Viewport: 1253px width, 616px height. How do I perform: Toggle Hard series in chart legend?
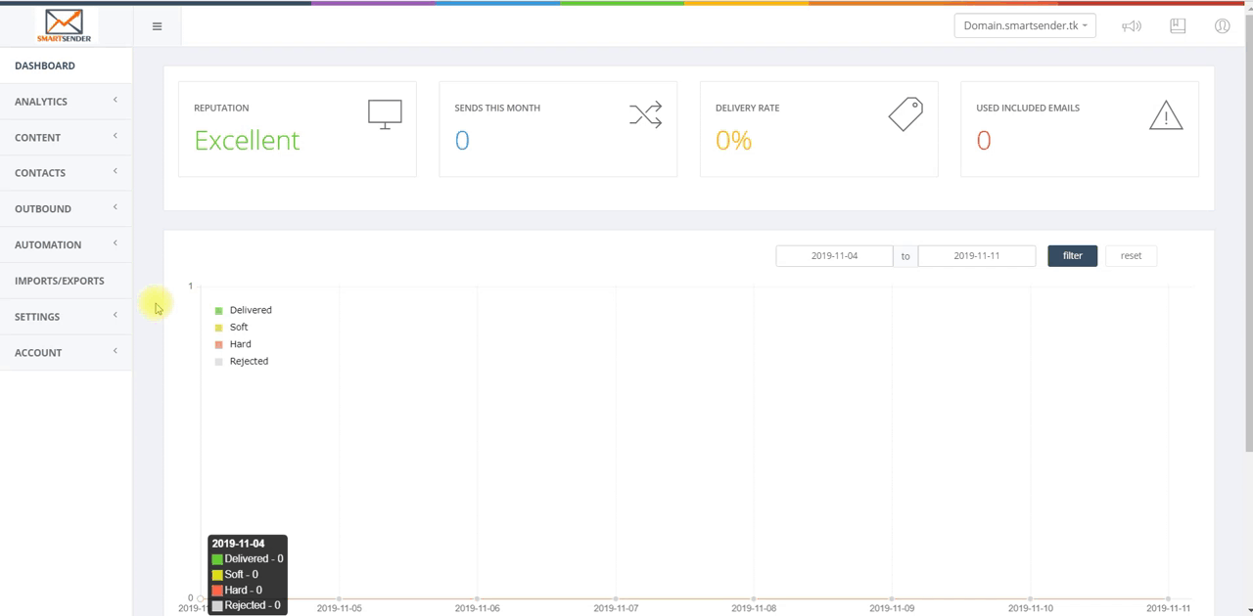pos(240,344)
